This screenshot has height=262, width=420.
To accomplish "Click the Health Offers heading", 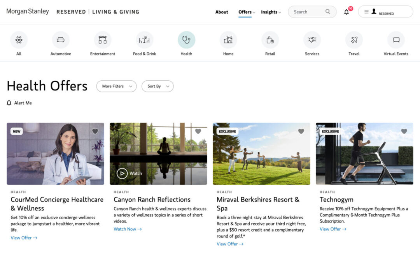I will pyautogui.click(x=47, y=86).
